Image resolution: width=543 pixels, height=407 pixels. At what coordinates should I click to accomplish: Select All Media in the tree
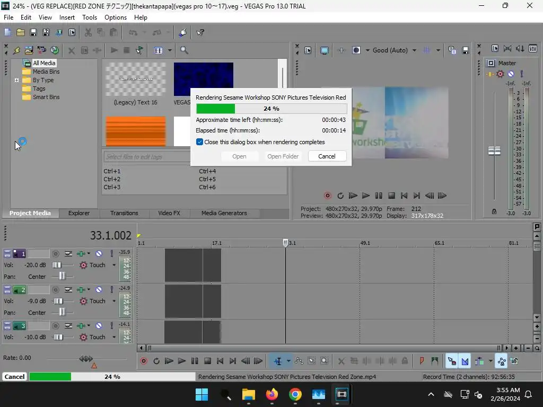(43, 63)
